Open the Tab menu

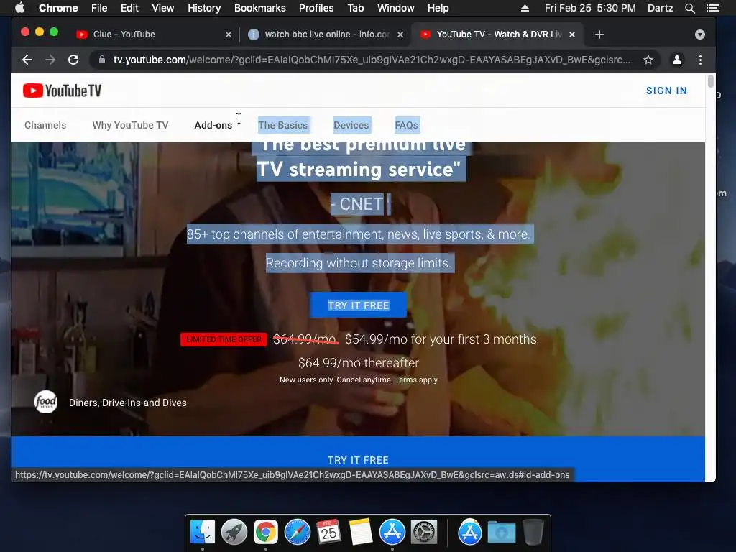(355, 8)
